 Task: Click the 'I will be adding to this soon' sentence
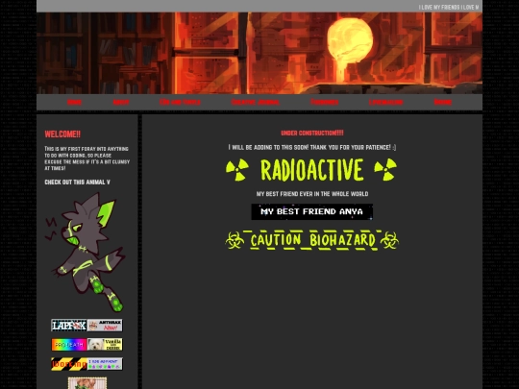coord(312,147)
